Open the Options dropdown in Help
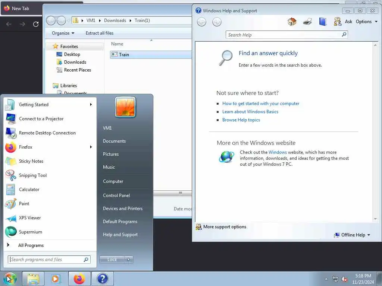 [367, 22]
